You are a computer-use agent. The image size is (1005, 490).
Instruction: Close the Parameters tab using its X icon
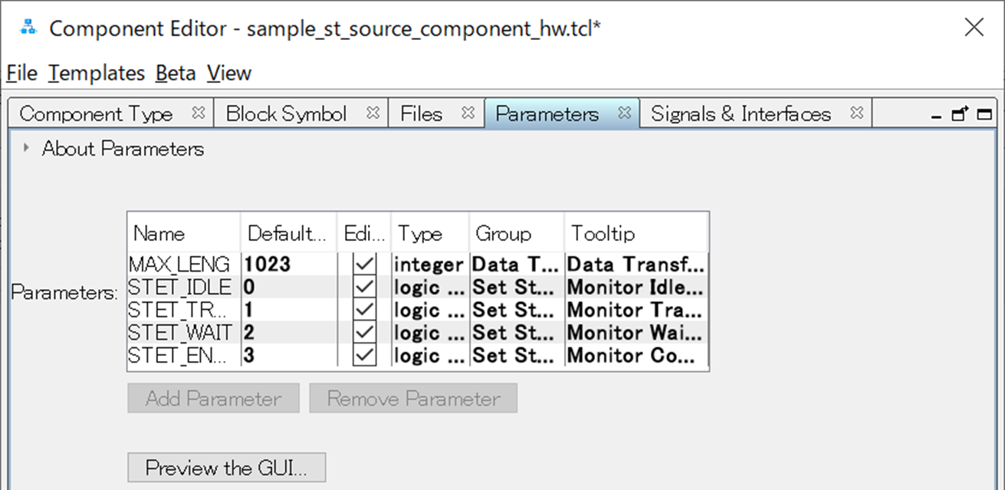(625, 113)
